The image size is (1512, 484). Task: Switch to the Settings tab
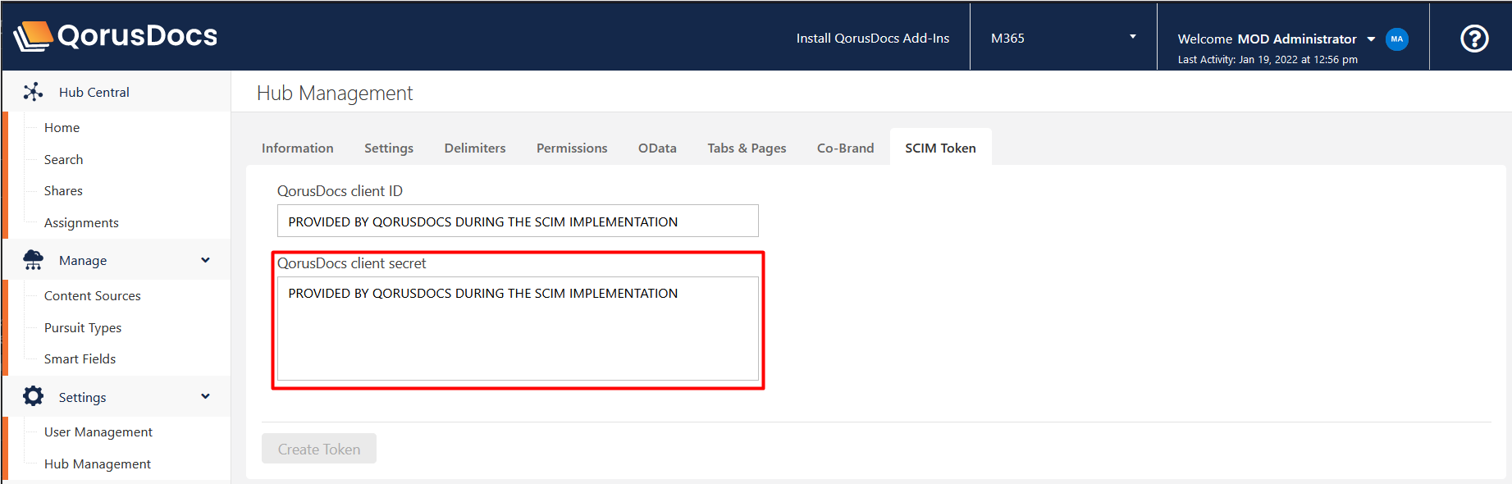(389, 148)
